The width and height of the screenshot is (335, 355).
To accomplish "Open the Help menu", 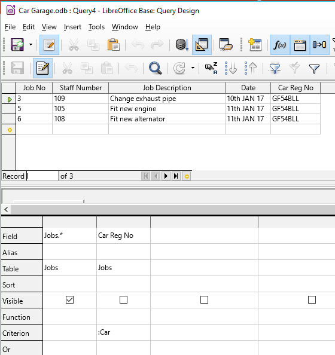I will (153, 27).
